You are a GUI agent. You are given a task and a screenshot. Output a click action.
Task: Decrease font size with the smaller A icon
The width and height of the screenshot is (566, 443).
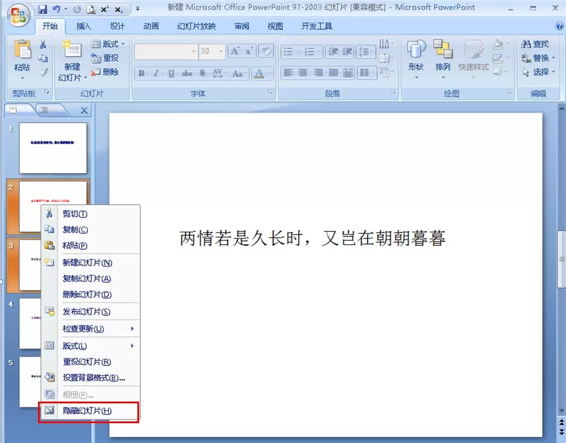coord(249,51)
